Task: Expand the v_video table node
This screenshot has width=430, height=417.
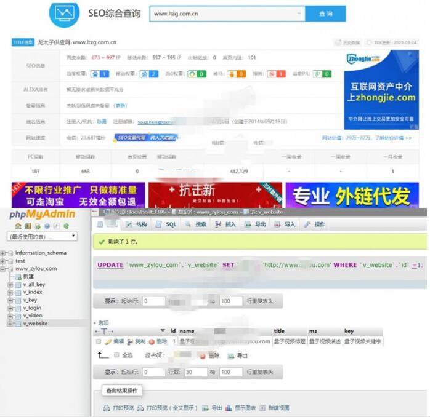Action: [10, 316]
